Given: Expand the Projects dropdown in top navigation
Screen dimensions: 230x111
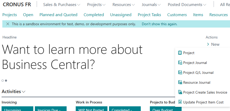Looking at the screenshot, I should coord(96,5).
